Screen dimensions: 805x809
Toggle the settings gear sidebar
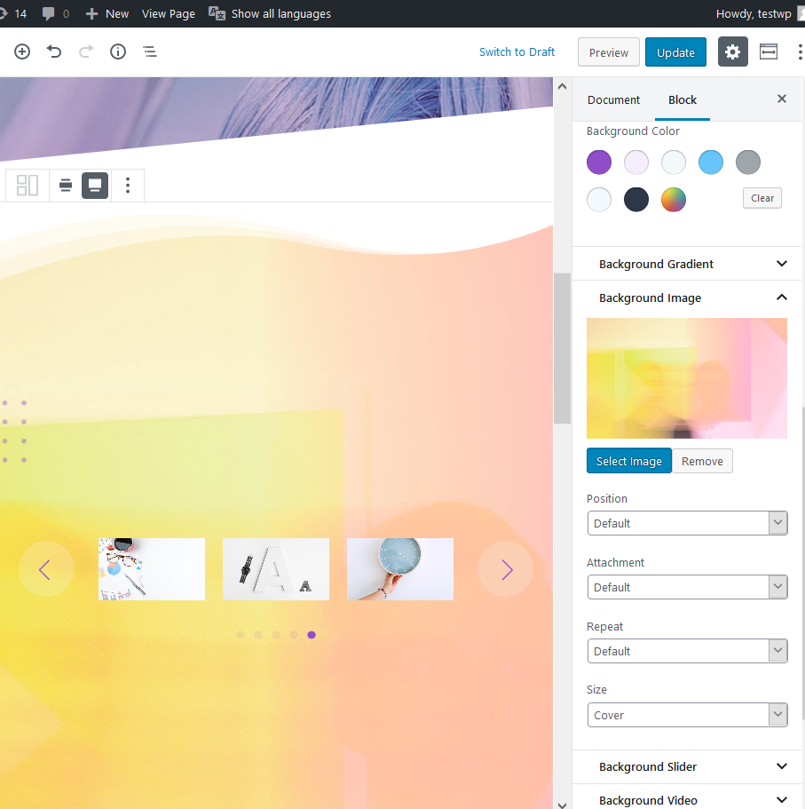[x=732, y=52]
